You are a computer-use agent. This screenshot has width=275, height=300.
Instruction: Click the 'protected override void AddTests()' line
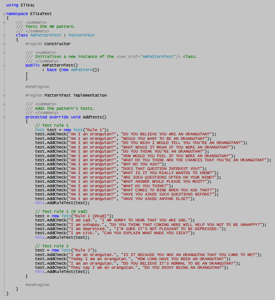tap(66, 117)
